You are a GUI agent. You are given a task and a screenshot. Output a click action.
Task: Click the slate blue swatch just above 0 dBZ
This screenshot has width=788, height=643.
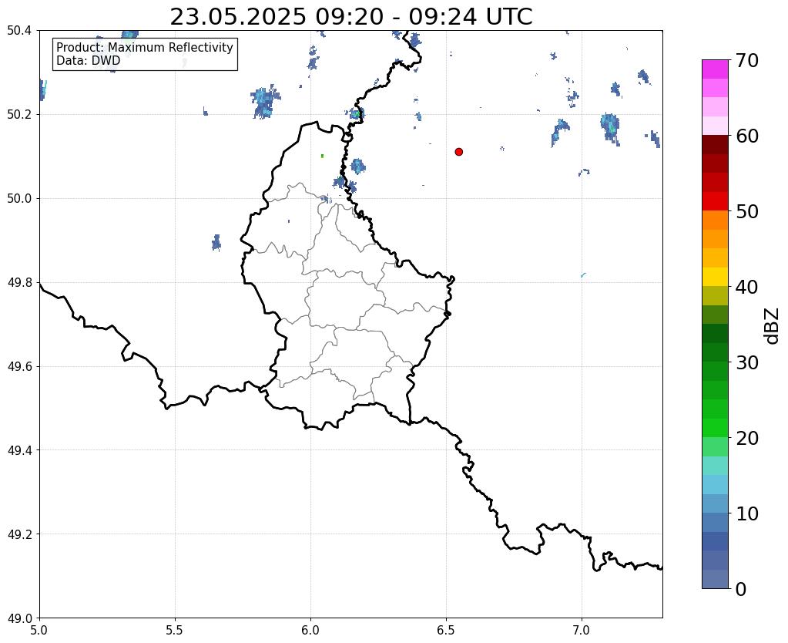pyautogui.click(x=715, y=579)
